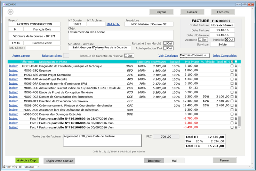Click the back arrow icon
The height and width of the screenshot is (171, 256).
(x=10, y=12)
